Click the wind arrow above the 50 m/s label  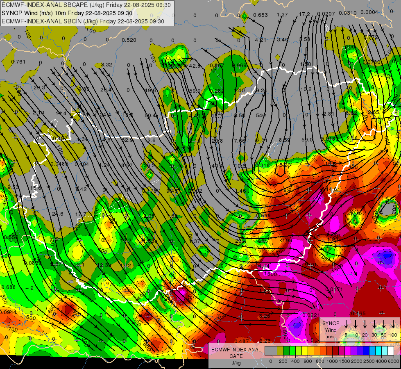coord(384,324)
